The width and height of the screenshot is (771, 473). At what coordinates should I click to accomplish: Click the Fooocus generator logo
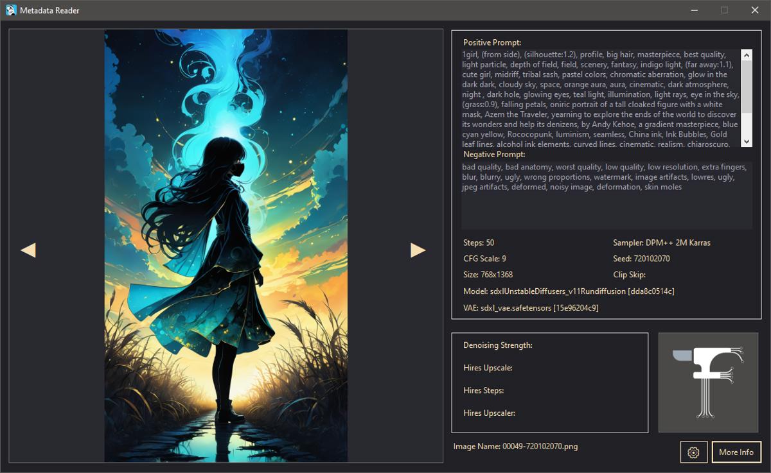click(708, 382)
